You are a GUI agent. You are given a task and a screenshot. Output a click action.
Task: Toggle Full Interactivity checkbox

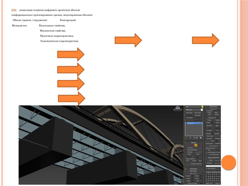209,154
